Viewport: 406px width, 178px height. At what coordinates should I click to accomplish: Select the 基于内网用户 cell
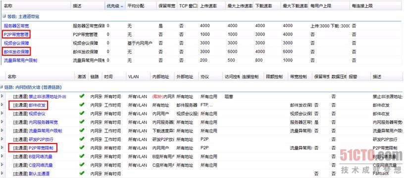click(140, 43)
